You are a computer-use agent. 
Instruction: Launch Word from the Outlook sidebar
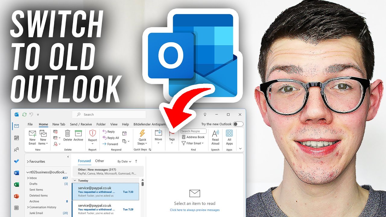[x=17, y=173]
